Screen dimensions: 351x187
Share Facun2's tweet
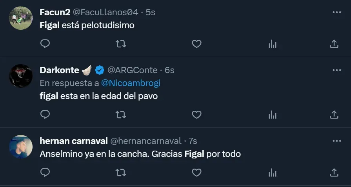click(x=334, y=44)
